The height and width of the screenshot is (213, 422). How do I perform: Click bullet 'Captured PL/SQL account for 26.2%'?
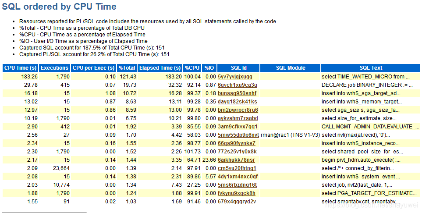(94, 54)
